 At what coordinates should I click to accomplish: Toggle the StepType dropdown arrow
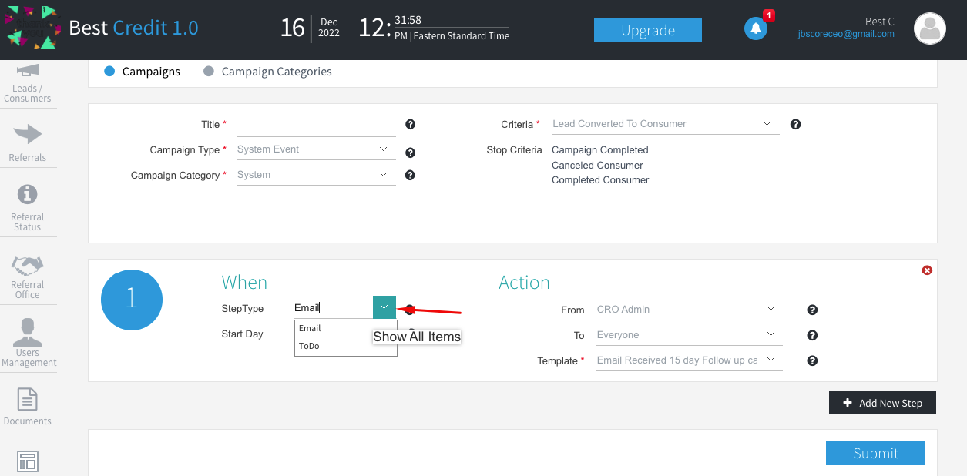[384, 307]
